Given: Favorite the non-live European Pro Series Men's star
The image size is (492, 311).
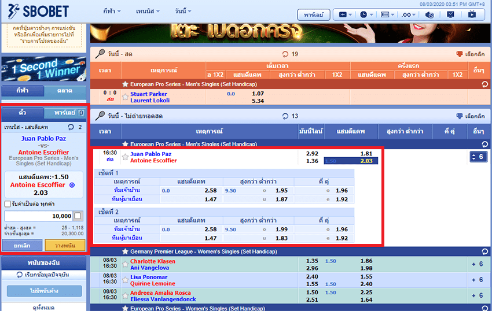Looking at the screenshot, I should click(125, 144).
